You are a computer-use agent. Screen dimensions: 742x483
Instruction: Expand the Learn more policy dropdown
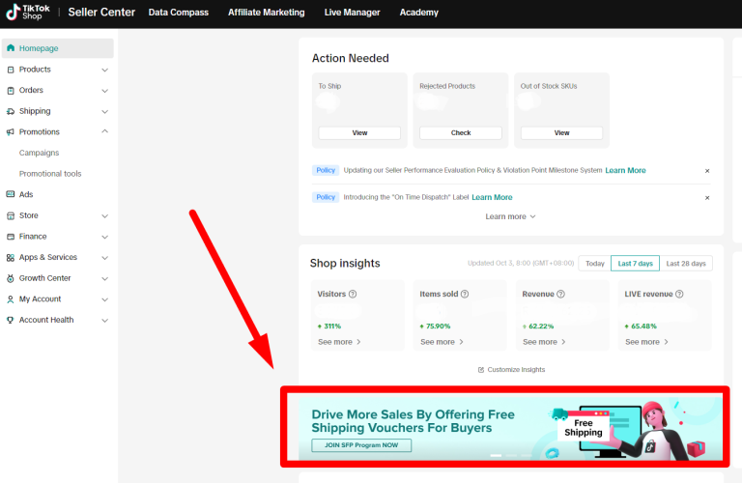tap(510, 216)
